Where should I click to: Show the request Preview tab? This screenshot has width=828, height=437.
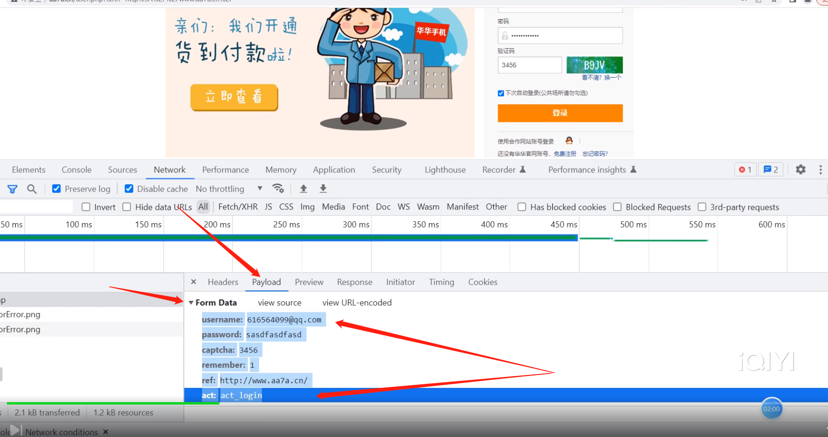pos(309,282)
